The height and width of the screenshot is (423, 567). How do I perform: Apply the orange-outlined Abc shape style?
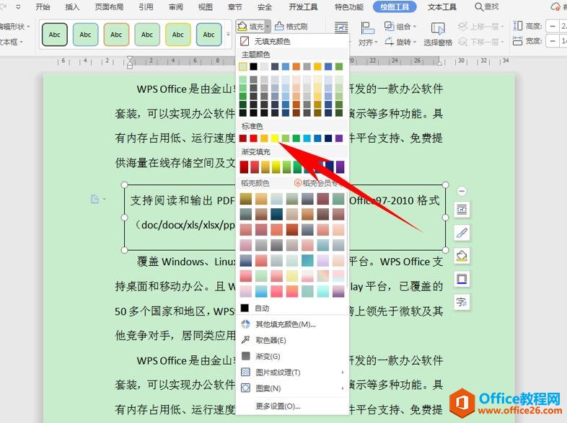click(x=116, y=35)
